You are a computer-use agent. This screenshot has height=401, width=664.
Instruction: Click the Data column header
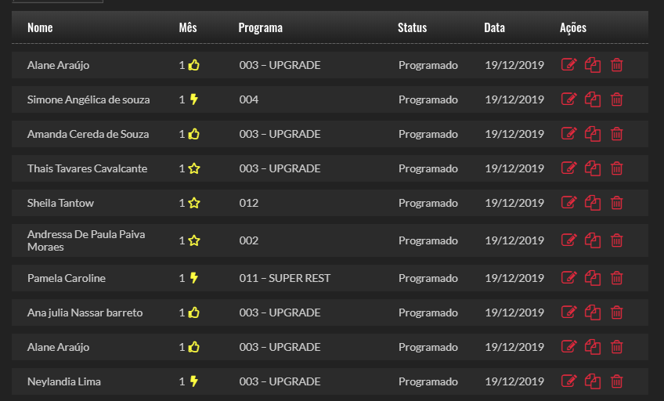494,27
